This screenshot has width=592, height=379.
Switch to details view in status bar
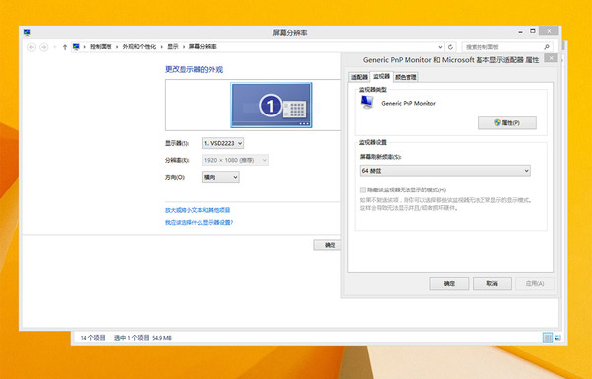pyautogui.click(x=547, y=338)
